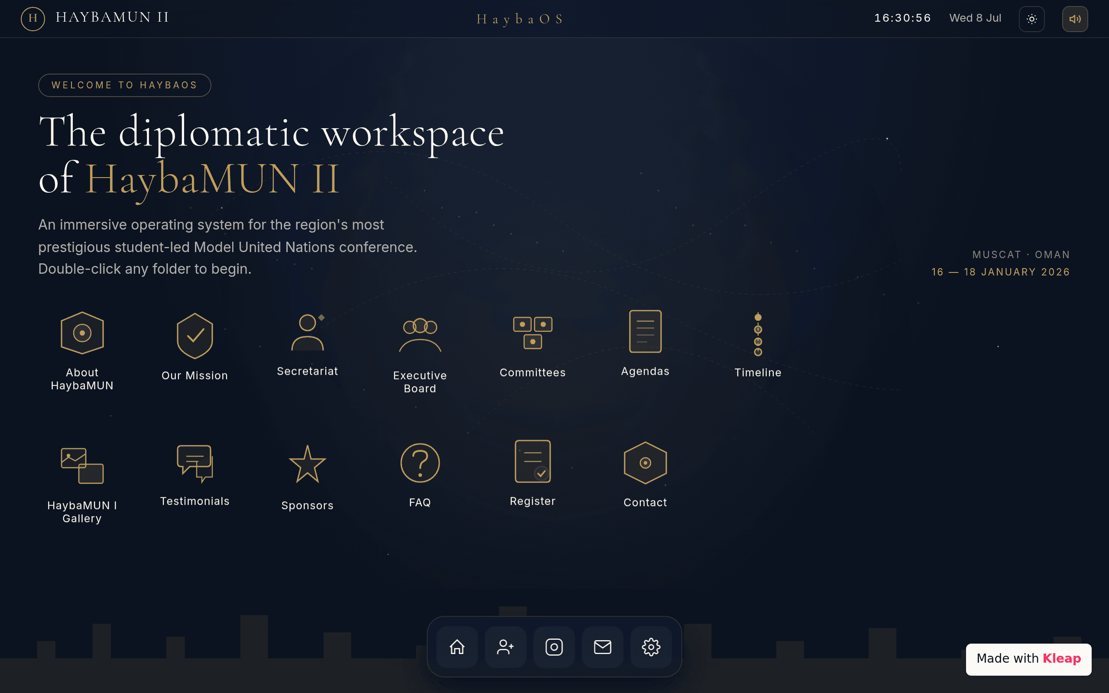Click the Wed 8 Jul date
Screen dimensions: 1109x693
(x=975, y=18)
